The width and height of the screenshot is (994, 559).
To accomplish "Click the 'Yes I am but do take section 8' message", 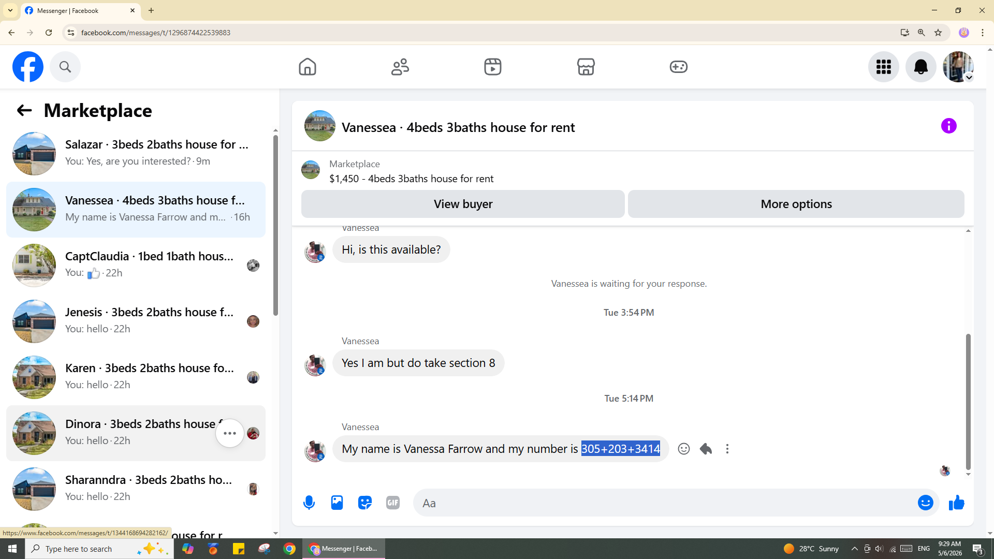I will 418,363.
